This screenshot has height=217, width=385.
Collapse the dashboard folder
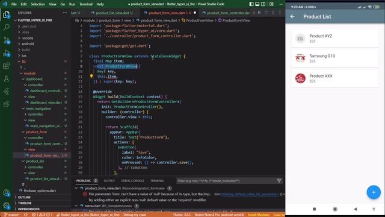click(x=34, y=79)
